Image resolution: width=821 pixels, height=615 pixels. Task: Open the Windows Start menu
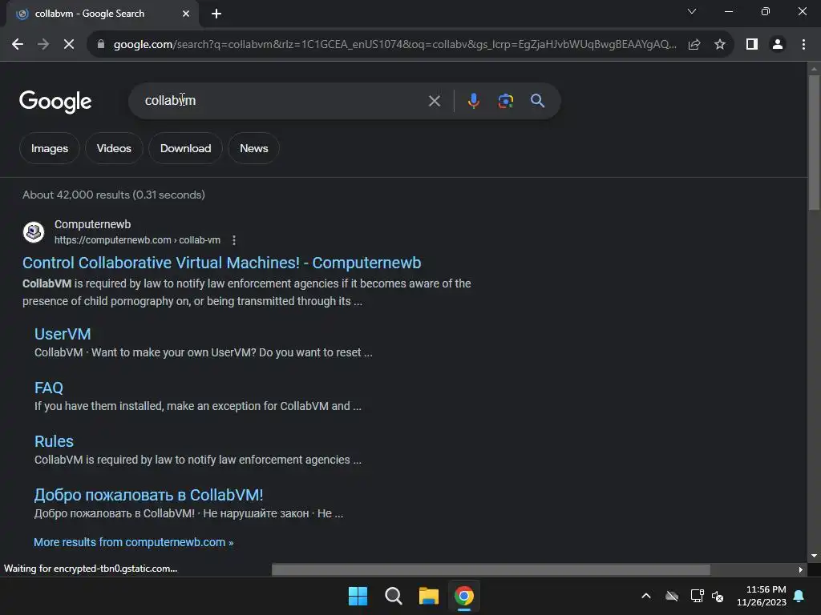click(358, 596)
